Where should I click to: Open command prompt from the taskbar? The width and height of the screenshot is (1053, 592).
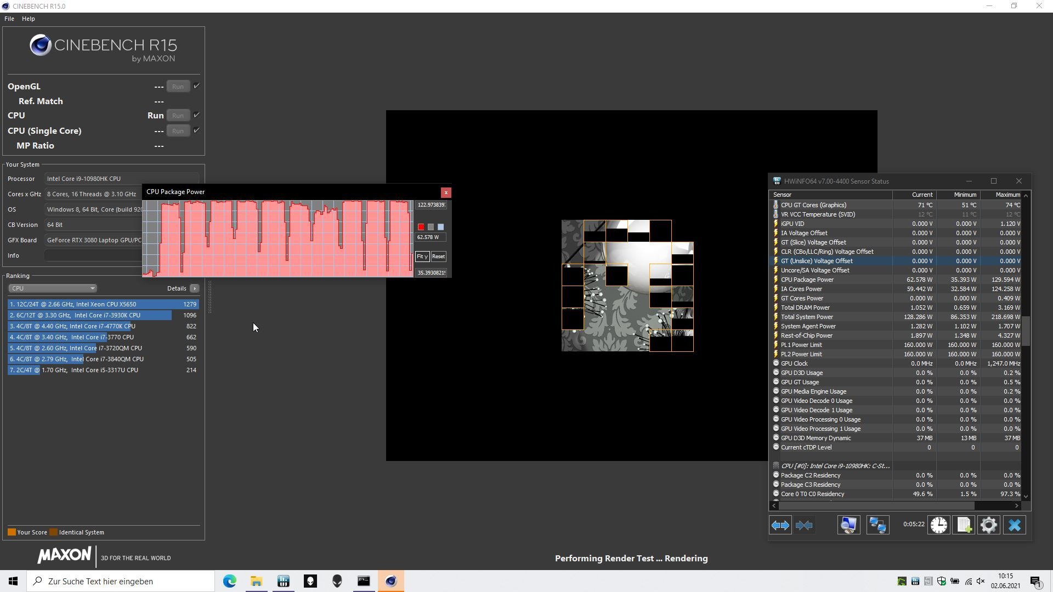click(364, 581)
